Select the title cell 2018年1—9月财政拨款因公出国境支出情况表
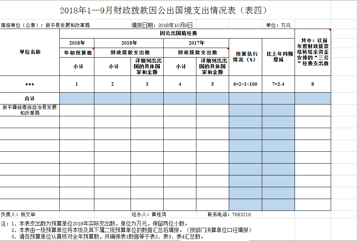 point(165,10)
